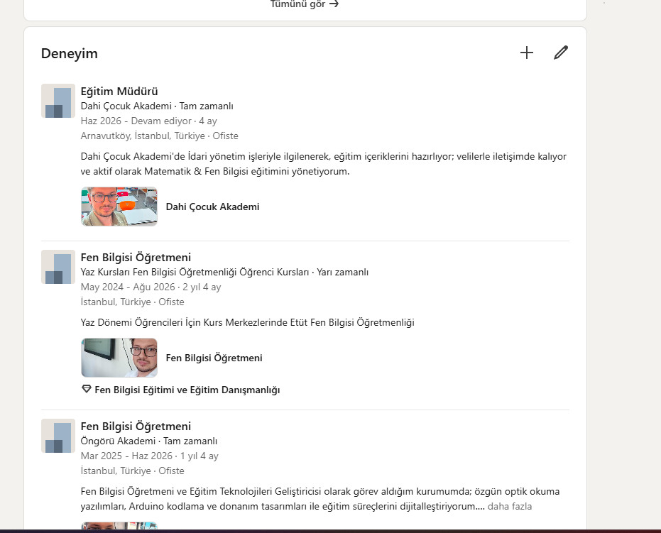Click the "Dahi Çocuk Akademi" media title
Screen dimensions: 661x533
[x=212, y=207]
